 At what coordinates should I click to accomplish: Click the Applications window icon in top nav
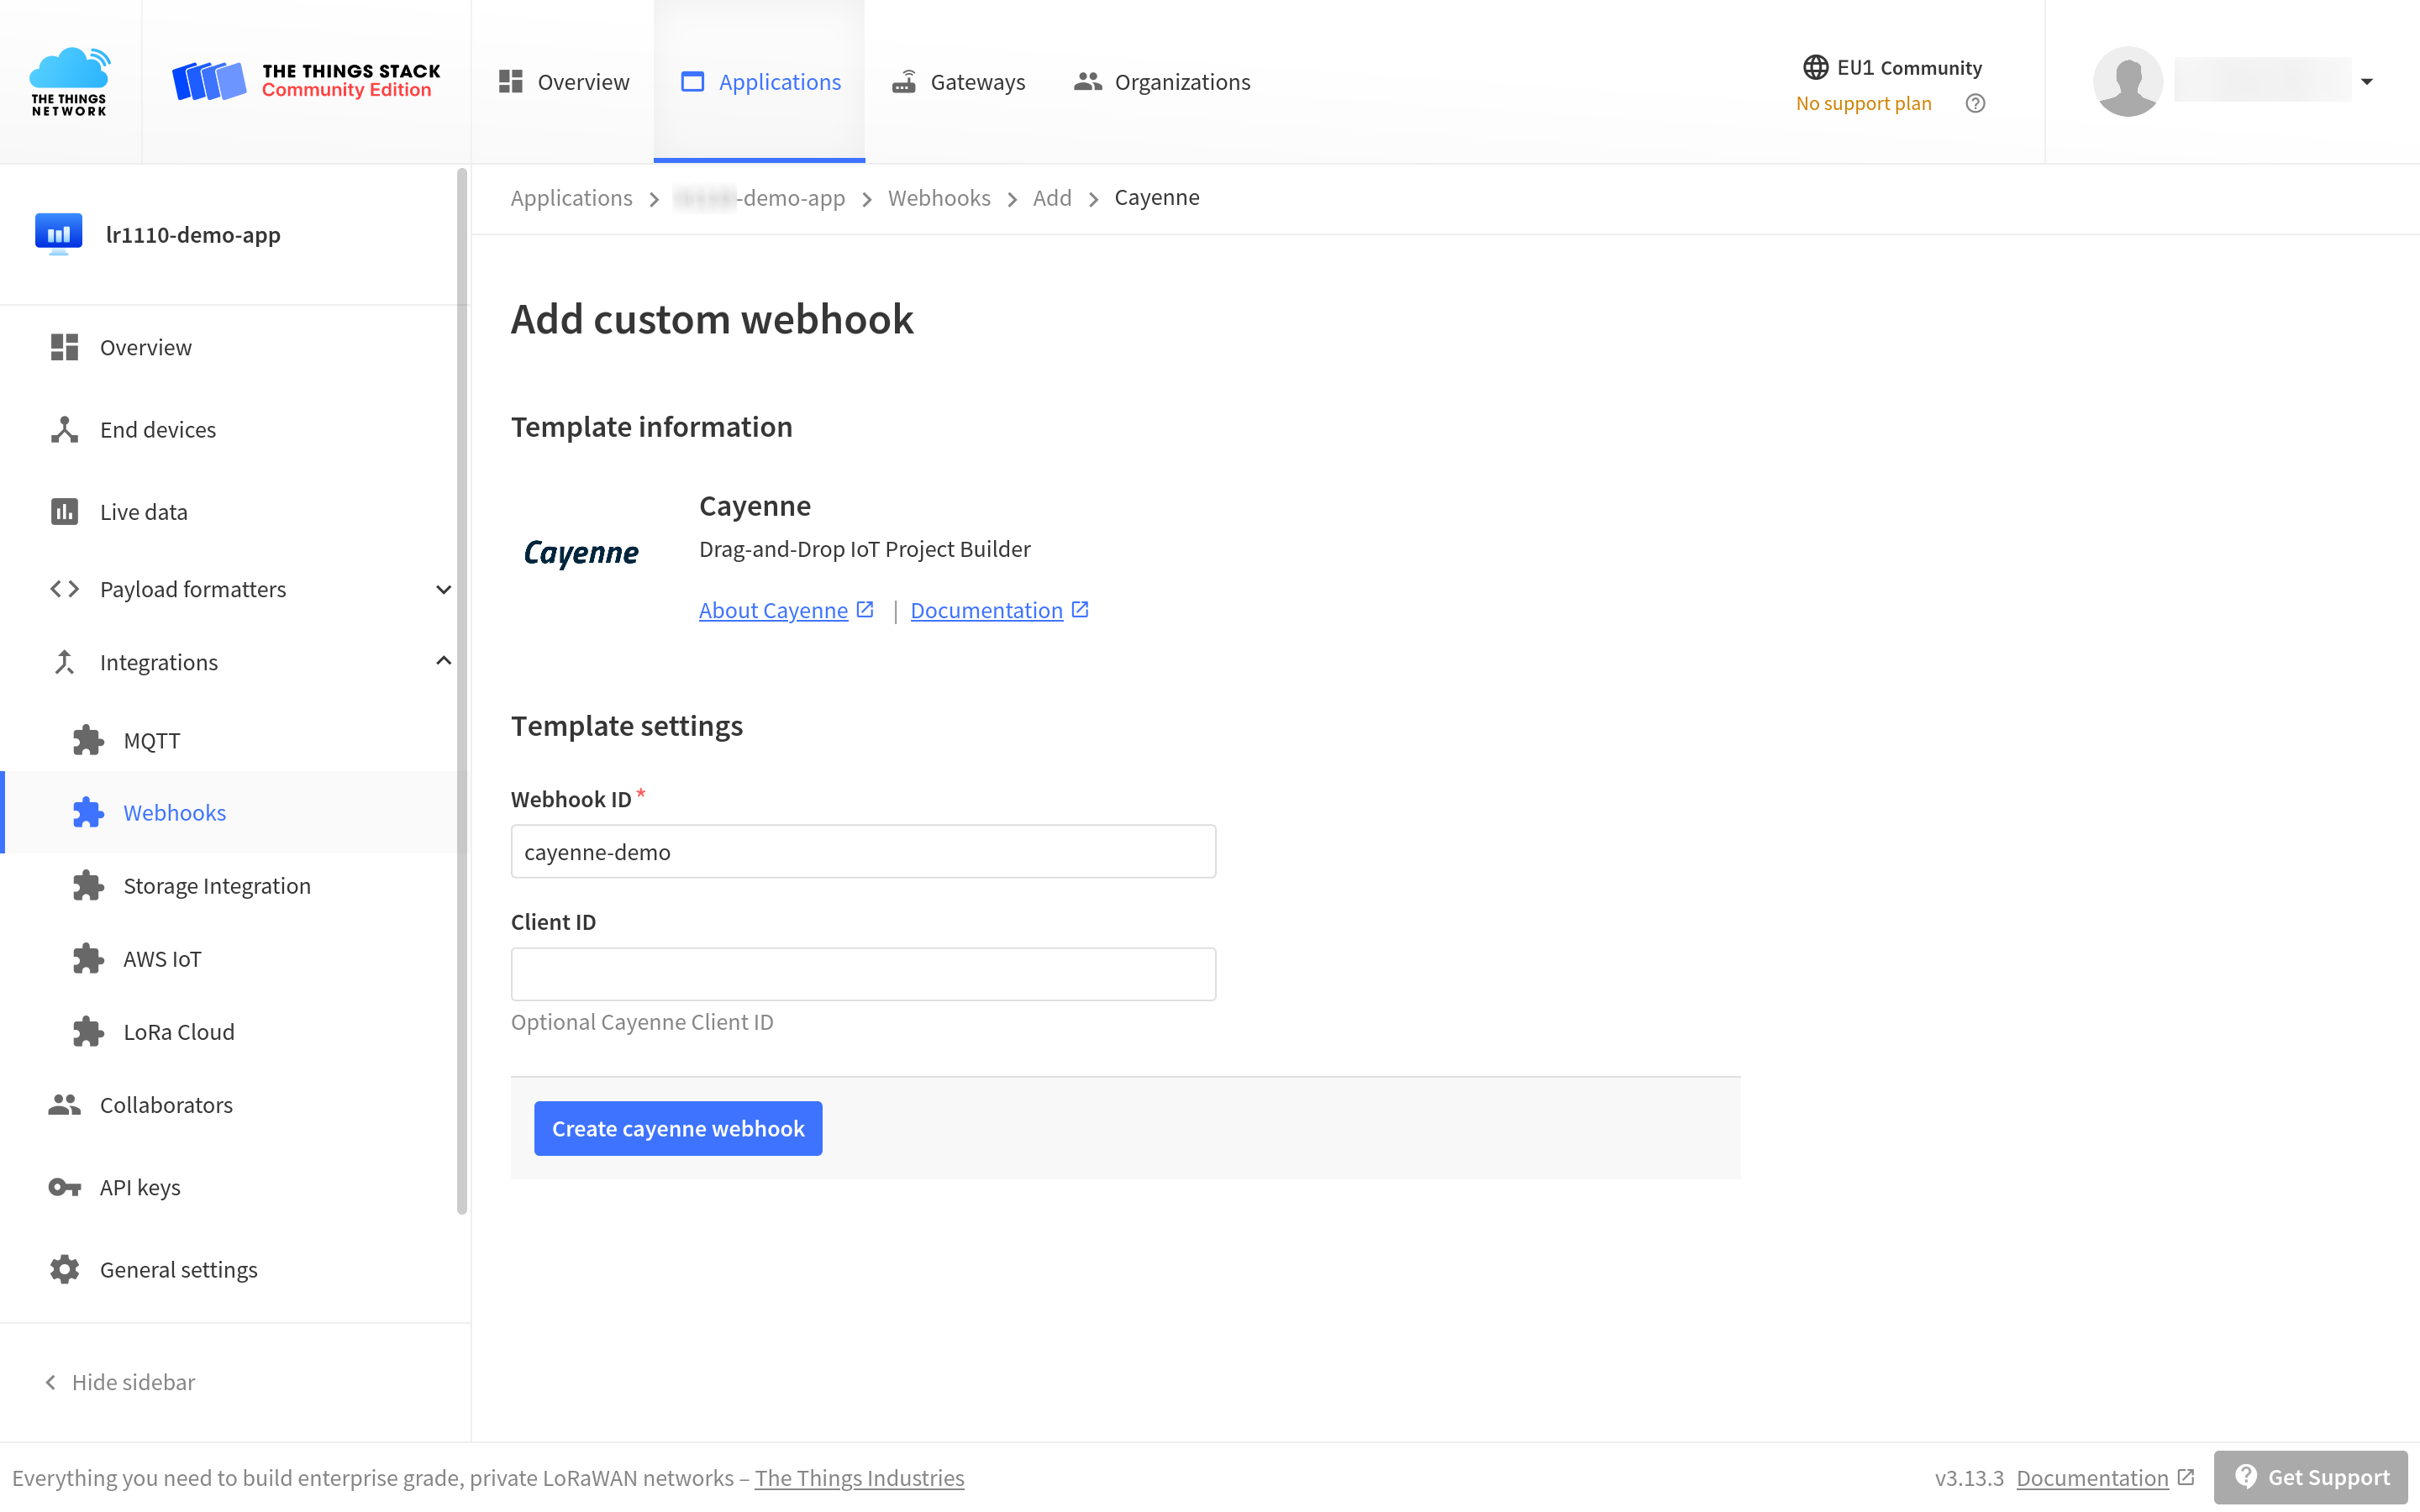[692, 82]
